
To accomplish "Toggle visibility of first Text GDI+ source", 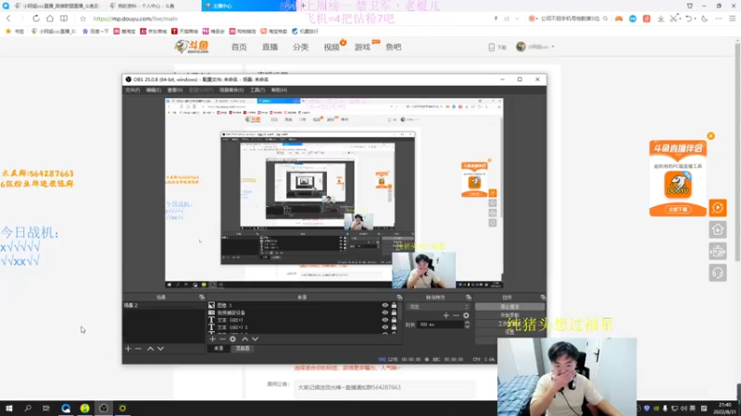I will pos(384,320).
